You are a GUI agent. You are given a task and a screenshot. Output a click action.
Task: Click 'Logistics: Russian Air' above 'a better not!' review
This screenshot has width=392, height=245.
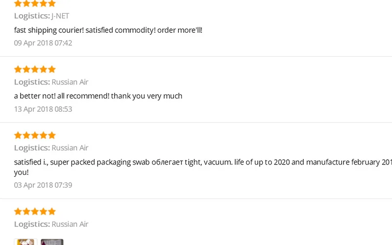(51, 82)
